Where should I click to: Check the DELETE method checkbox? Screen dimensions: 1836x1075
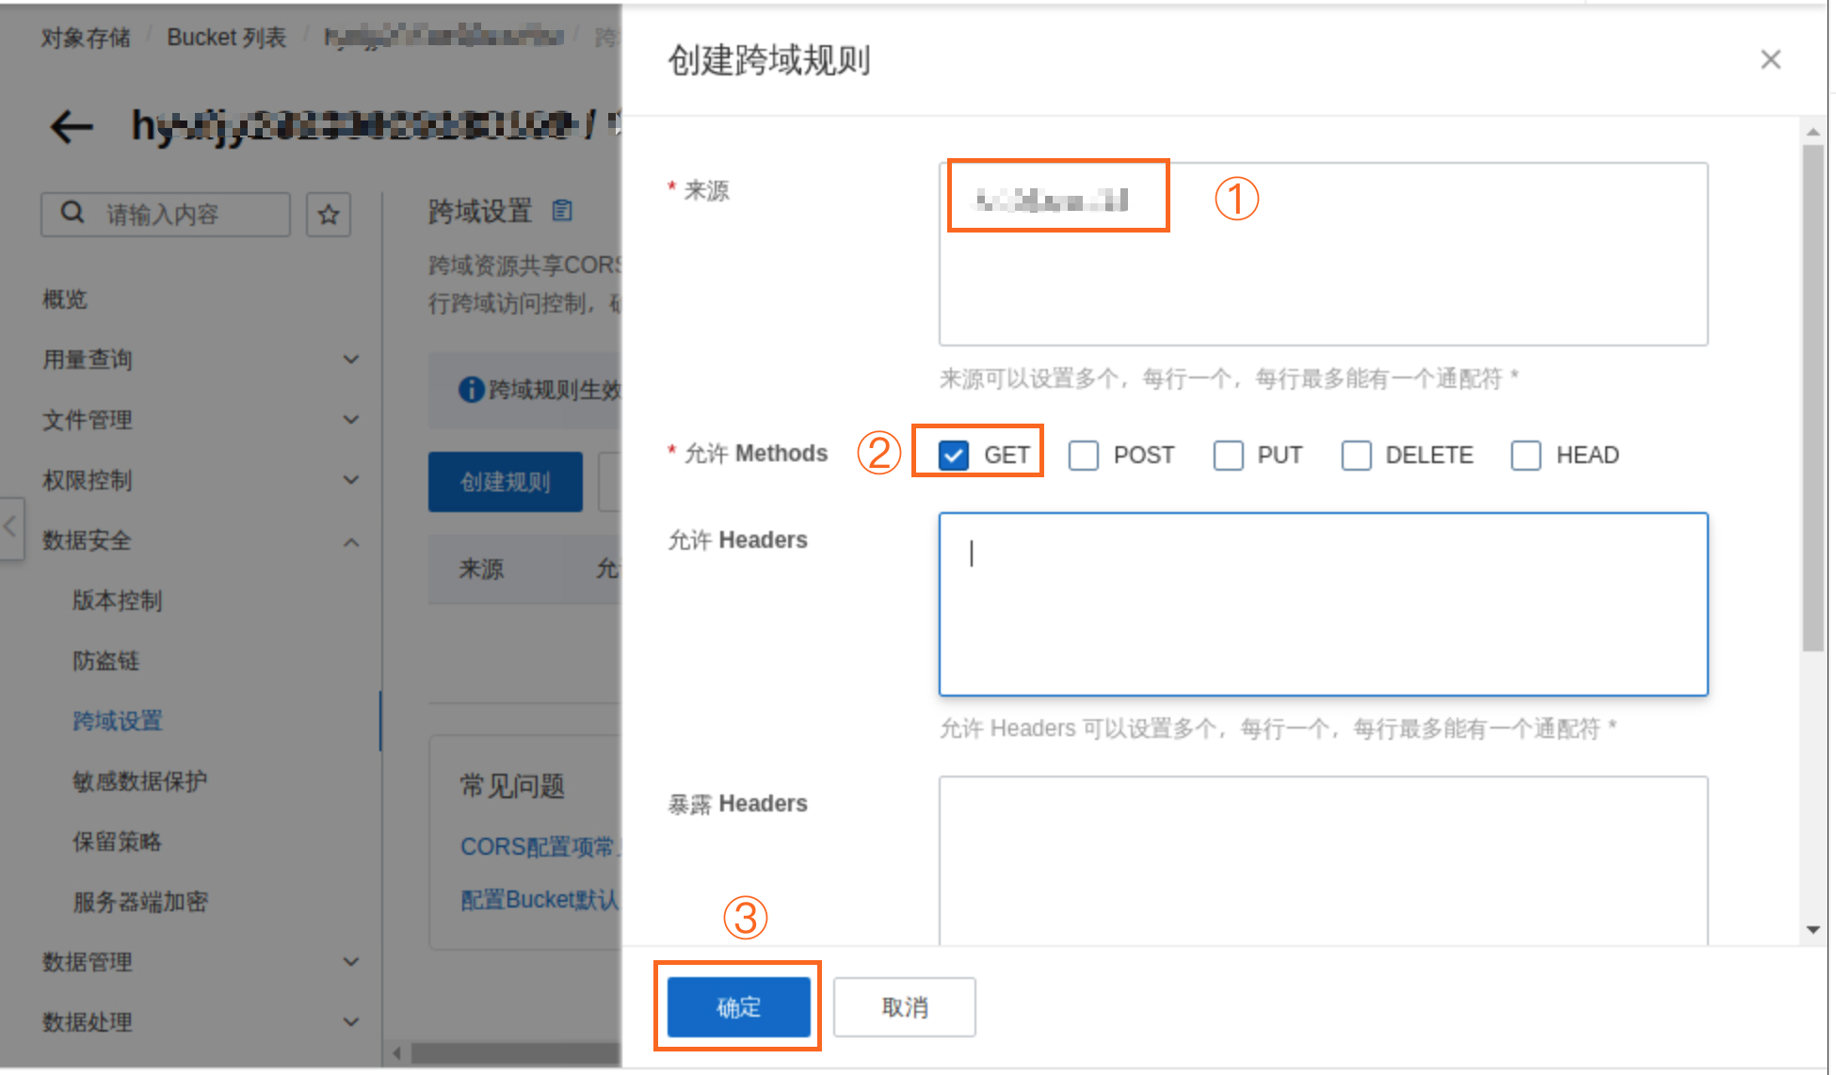(1356, 456)
